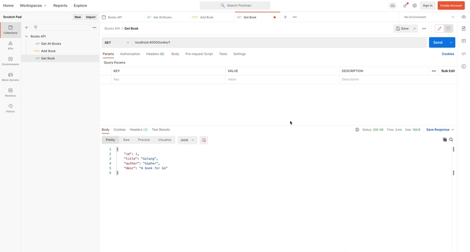The image size is (470, 252).
Task: Click the comment mode icon
Action: [x=448, y=28]
